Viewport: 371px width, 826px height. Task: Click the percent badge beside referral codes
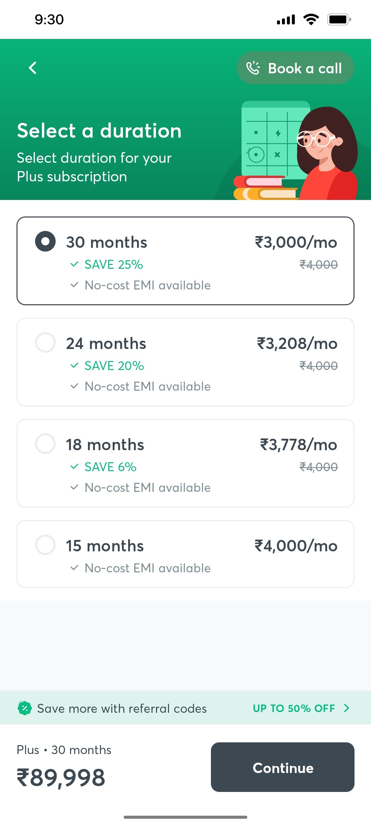(x=24, y=708)
